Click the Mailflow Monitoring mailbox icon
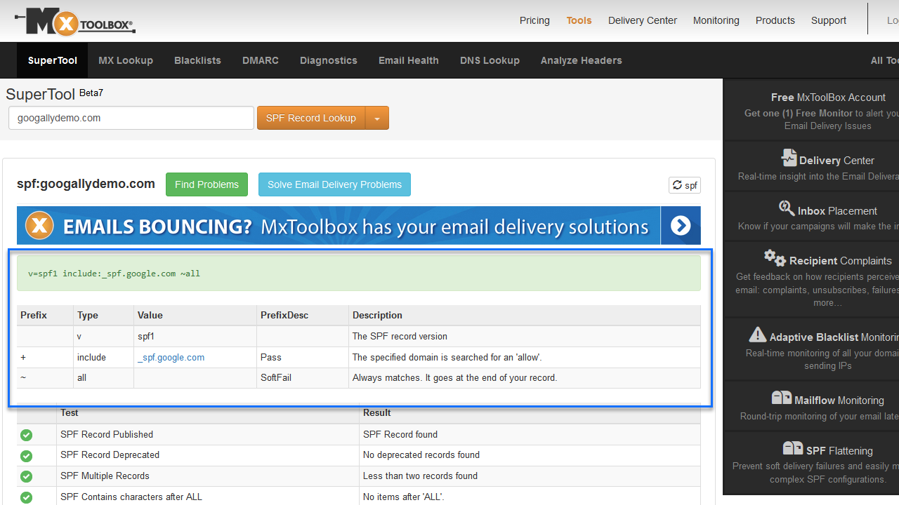Viewport: 899px width, 505px height. point(781,398)
